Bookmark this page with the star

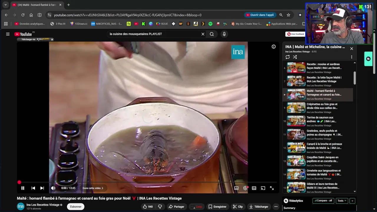tap(288, 15)
